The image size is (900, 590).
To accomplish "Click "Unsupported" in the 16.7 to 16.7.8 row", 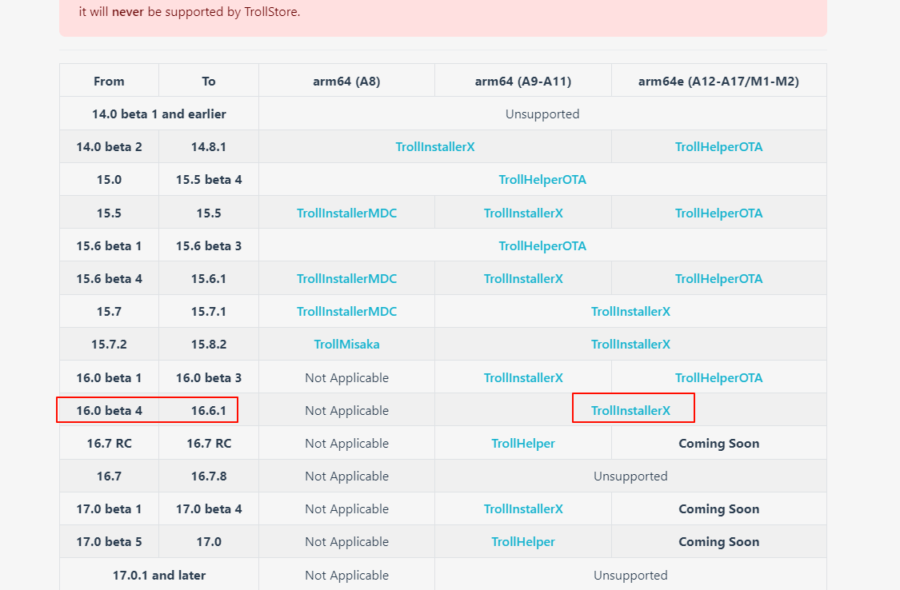I will (631, 476).
